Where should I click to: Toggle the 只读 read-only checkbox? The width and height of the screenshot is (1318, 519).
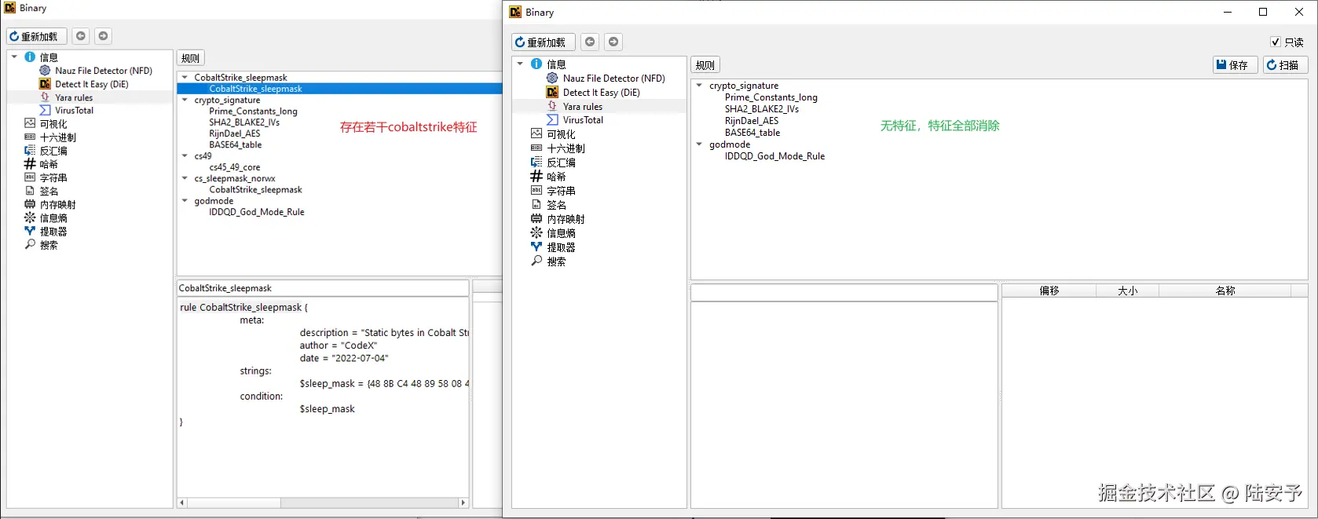tap(1276, 42)
